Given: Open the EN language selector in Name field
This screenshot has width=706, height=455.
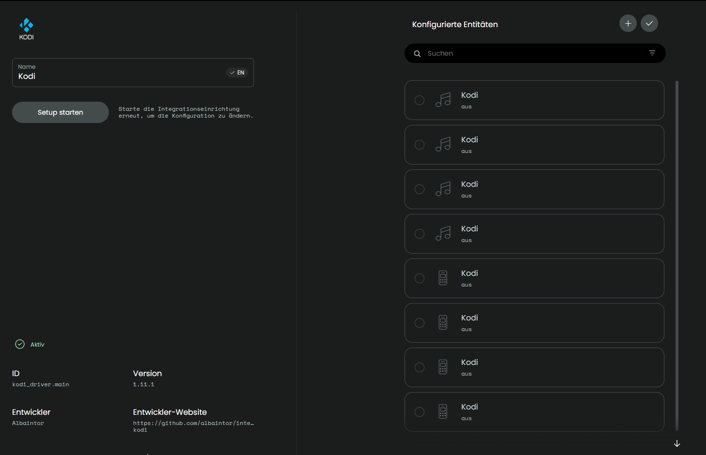Looking at the screenshot, I should coord(237,73).
